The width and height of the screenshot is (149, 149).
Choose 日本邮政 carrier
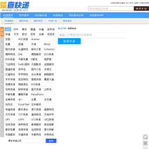coord(36,104)
